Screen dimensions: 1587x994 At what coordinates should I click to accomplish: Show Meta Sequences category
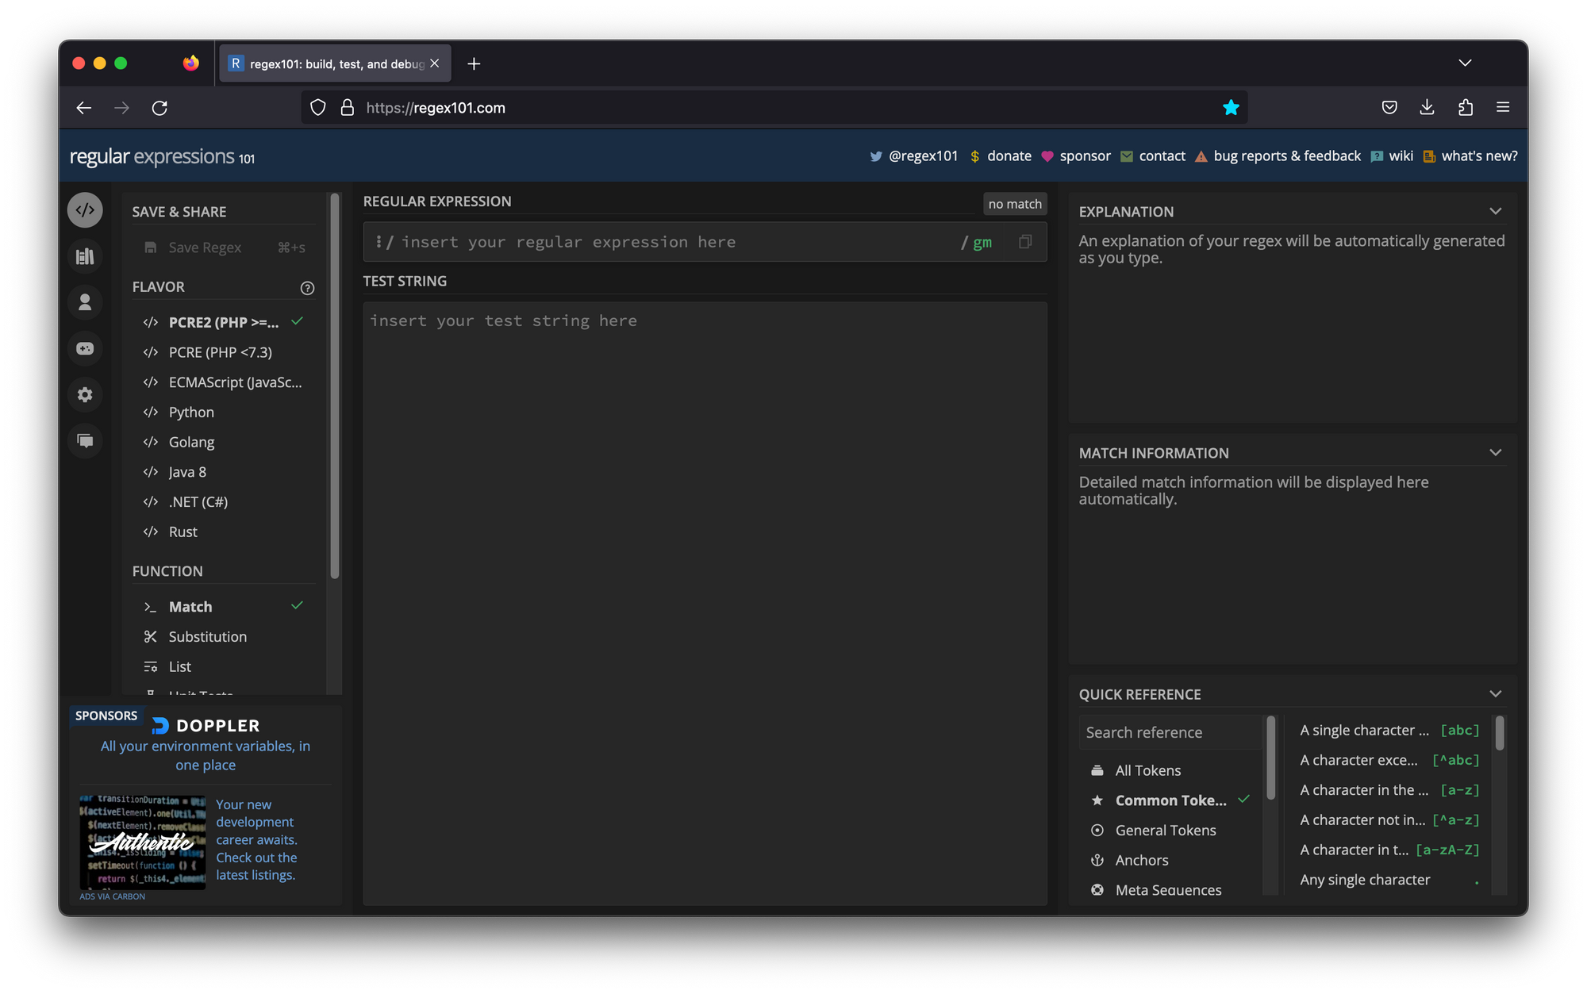pyautogui.click(x=1170, y=890)
